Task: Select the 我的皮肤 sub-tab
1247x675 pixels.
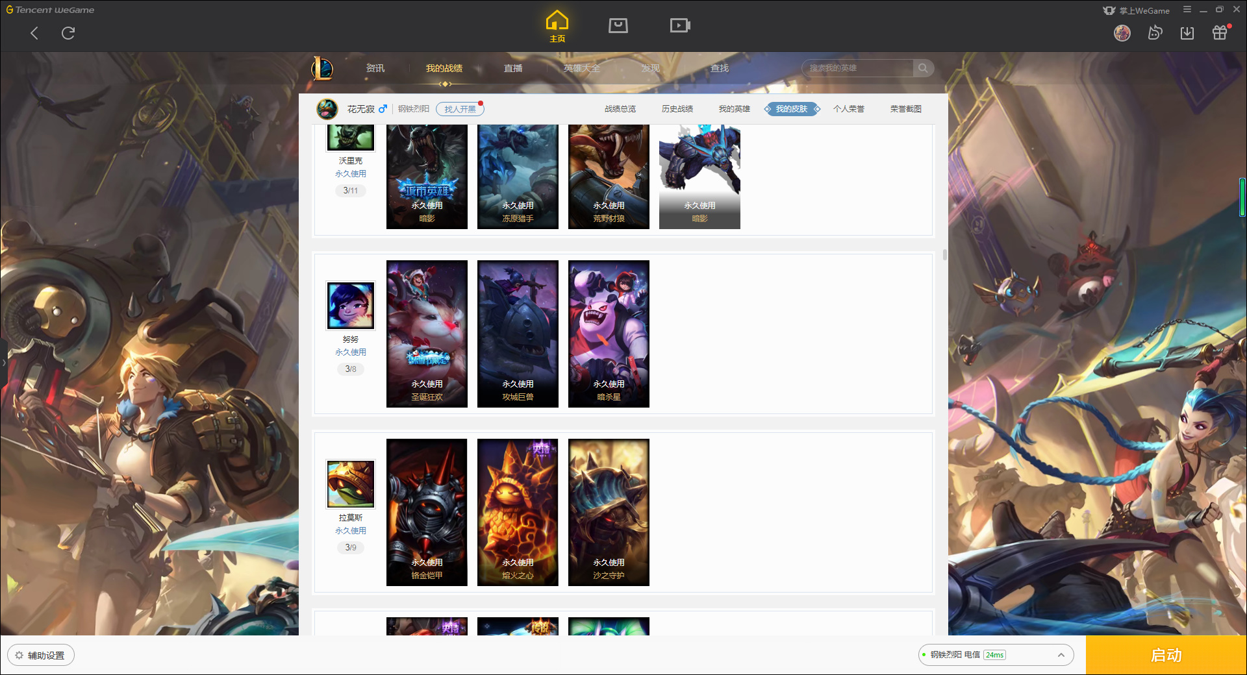Action: click(792, 109)
